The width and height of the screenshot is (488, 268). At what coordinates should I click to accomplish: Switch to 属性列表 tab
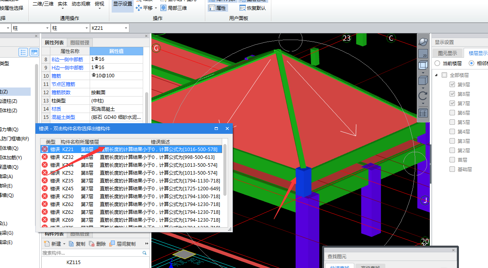point(54,42)
